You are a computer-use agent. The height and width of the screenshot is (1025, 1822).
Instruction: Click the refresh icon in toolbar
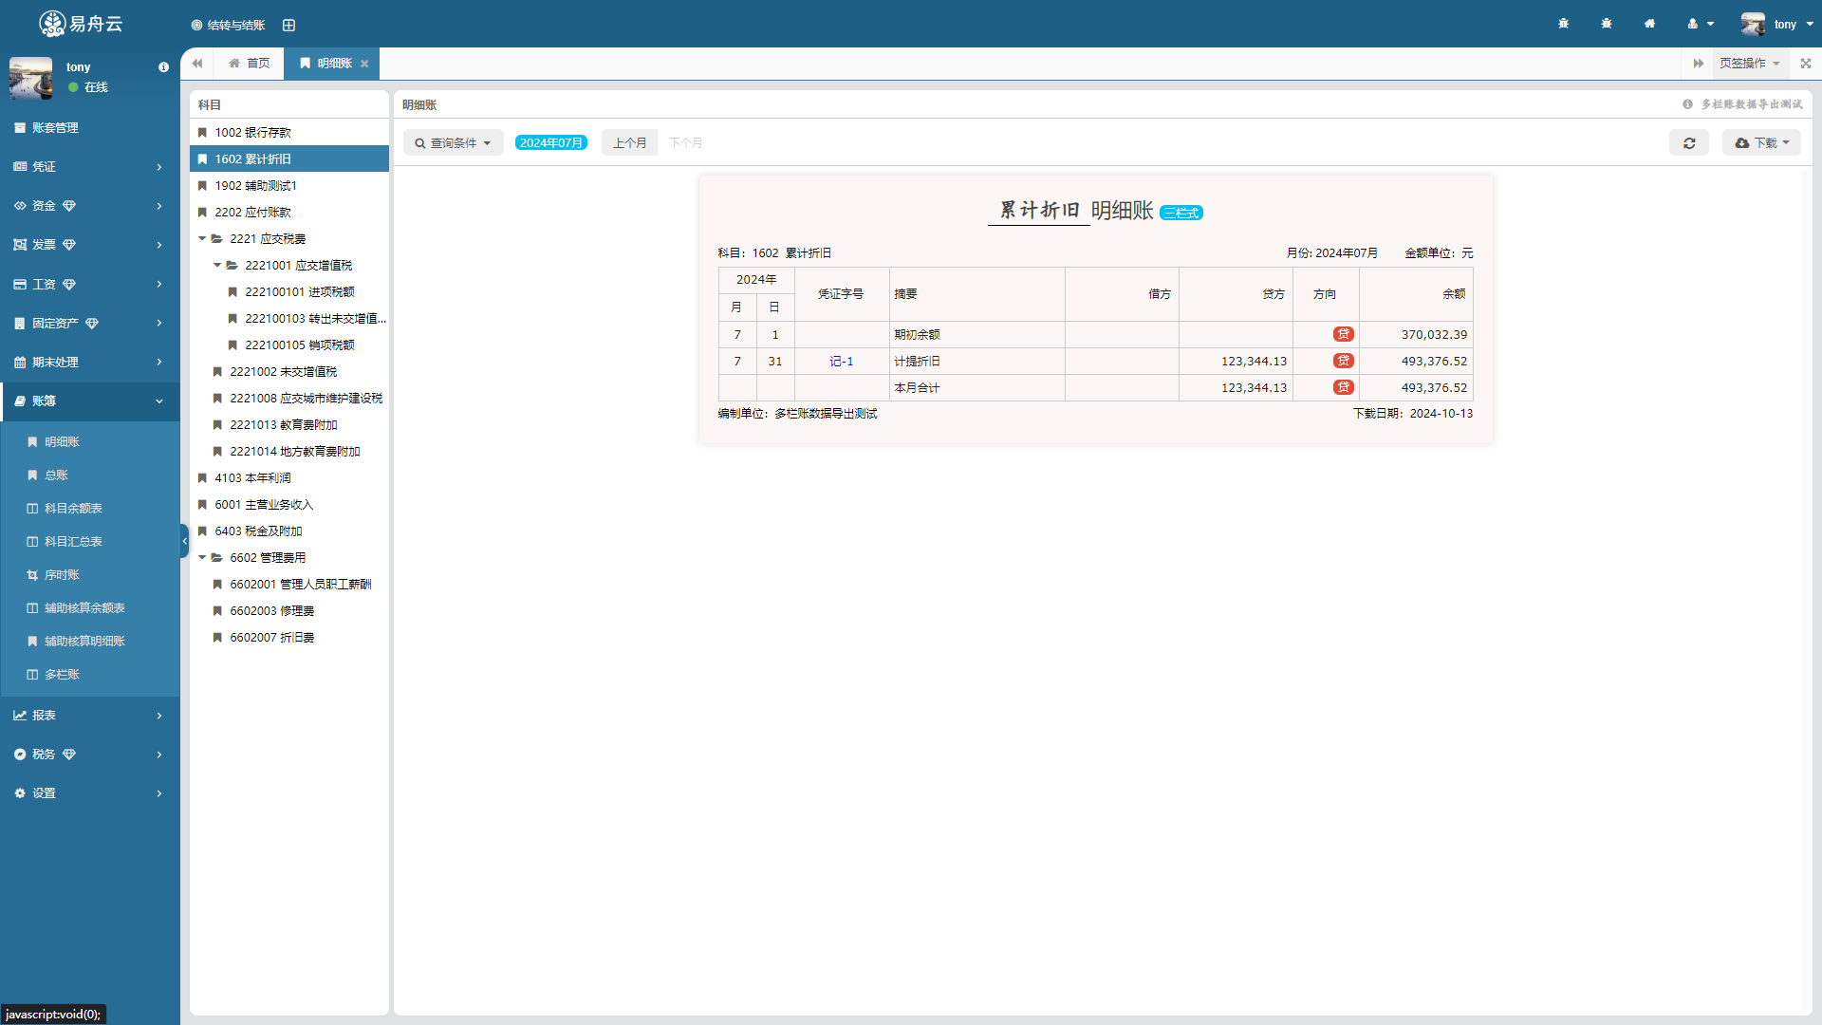pyautogui.click(x=1689, y=142)
